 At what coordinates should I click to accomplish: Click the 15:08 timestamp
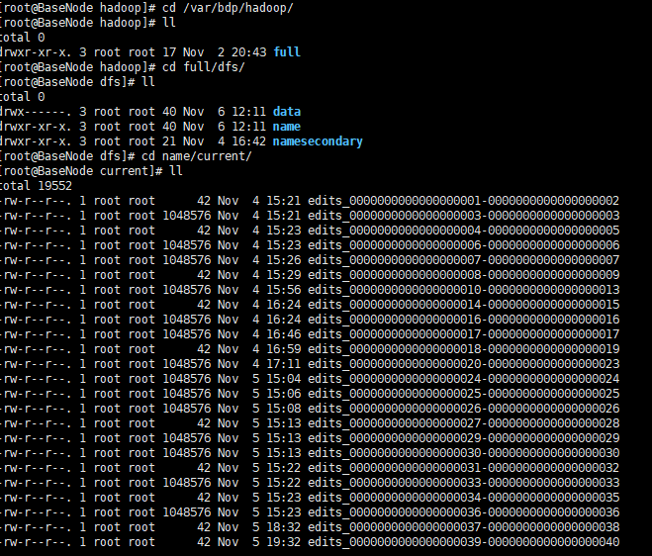coord(284,409)
